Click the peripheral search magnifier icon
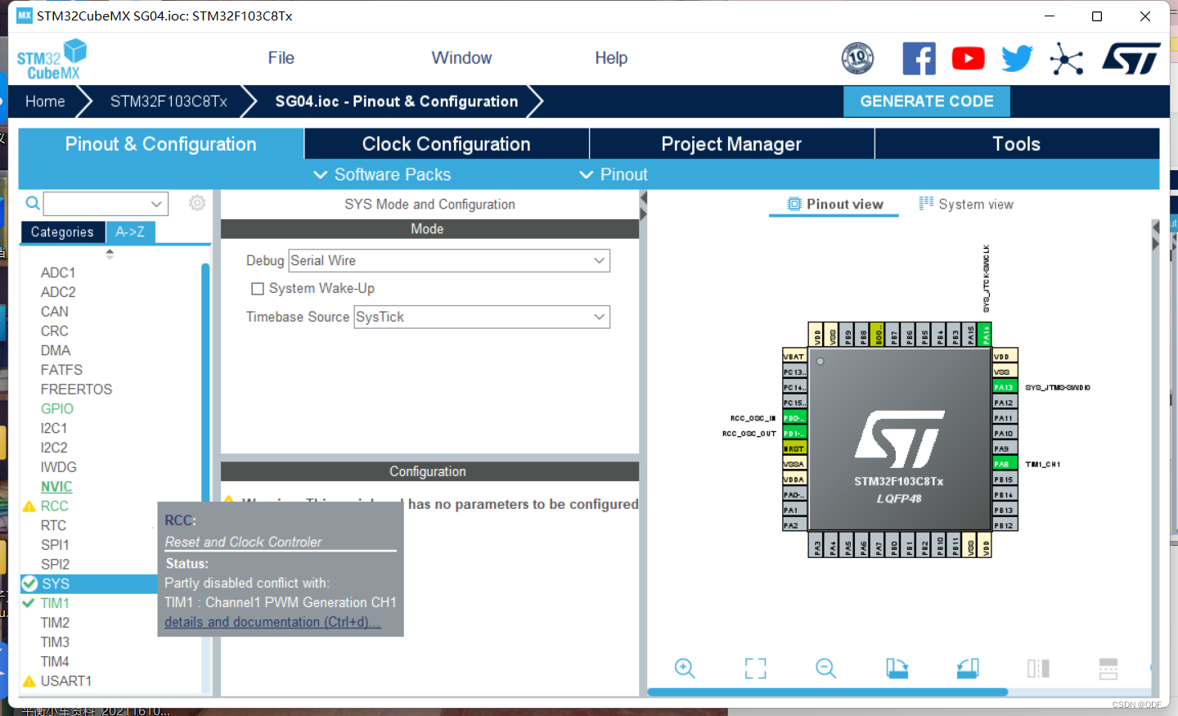The height and width of the screenshot is (716, 1178). (x=33, y=203)
